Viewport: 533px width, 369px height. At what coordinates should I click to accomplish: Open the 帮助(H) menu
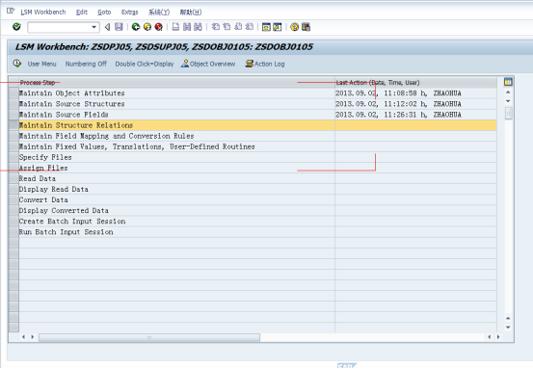pyautogui.click(x=191, y=13)
